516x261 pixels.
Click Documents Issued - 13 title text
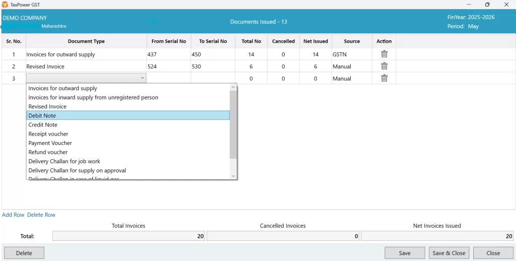pos(259,22)
